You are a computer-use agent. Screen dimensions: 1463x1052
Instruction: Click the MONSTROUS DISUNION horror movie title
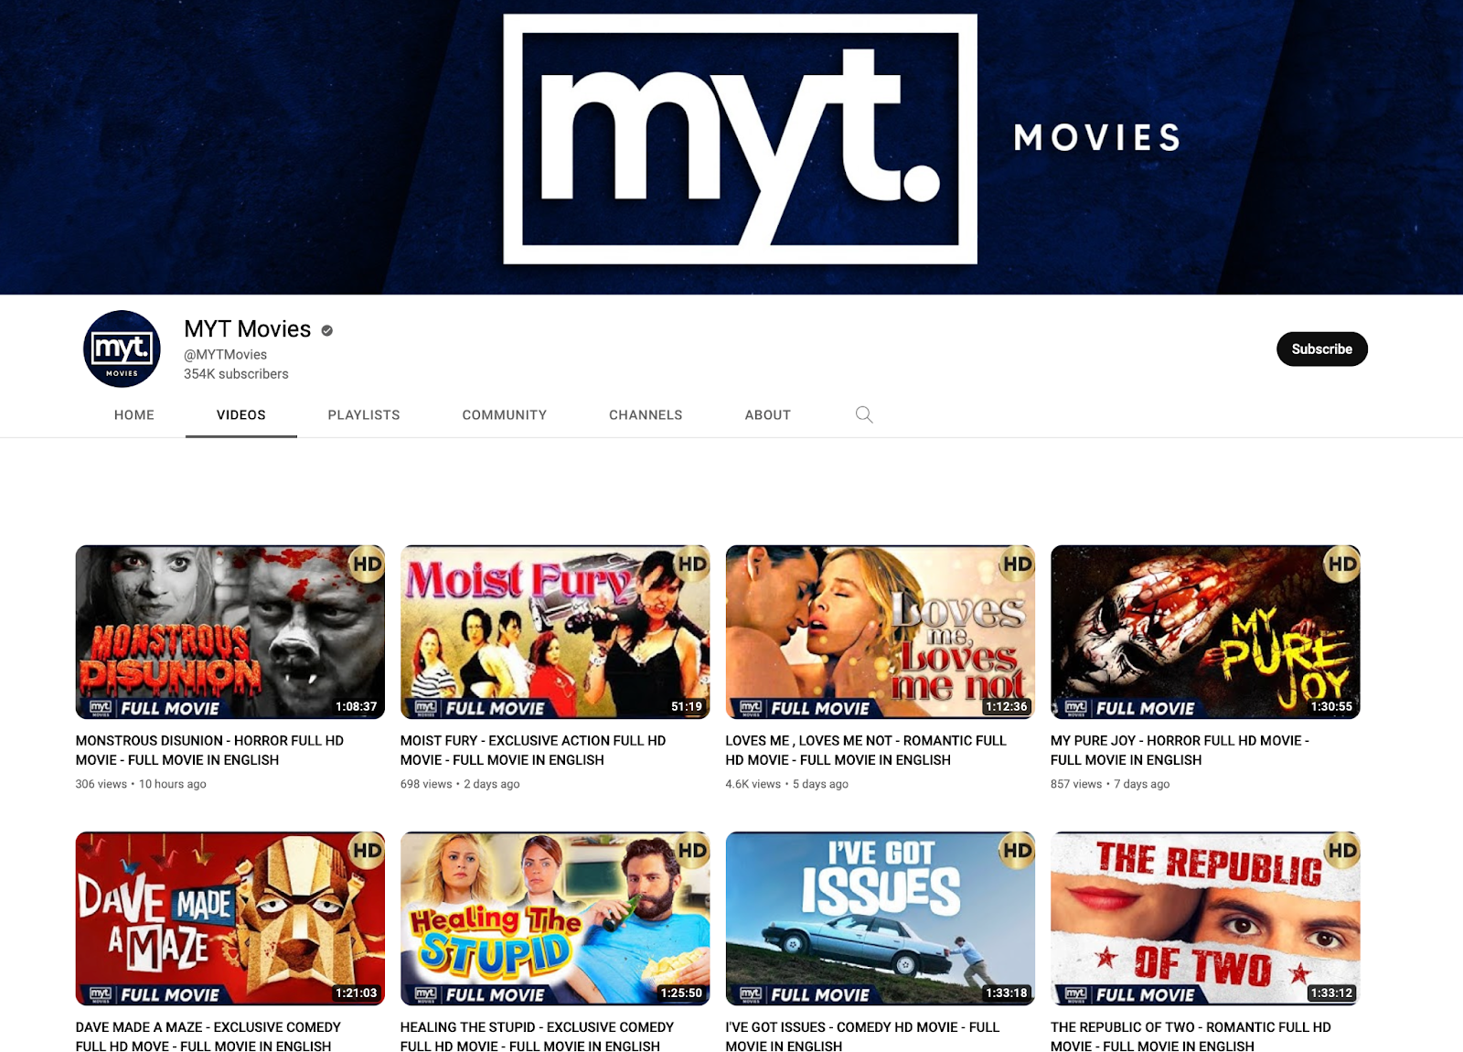point(210,750)
